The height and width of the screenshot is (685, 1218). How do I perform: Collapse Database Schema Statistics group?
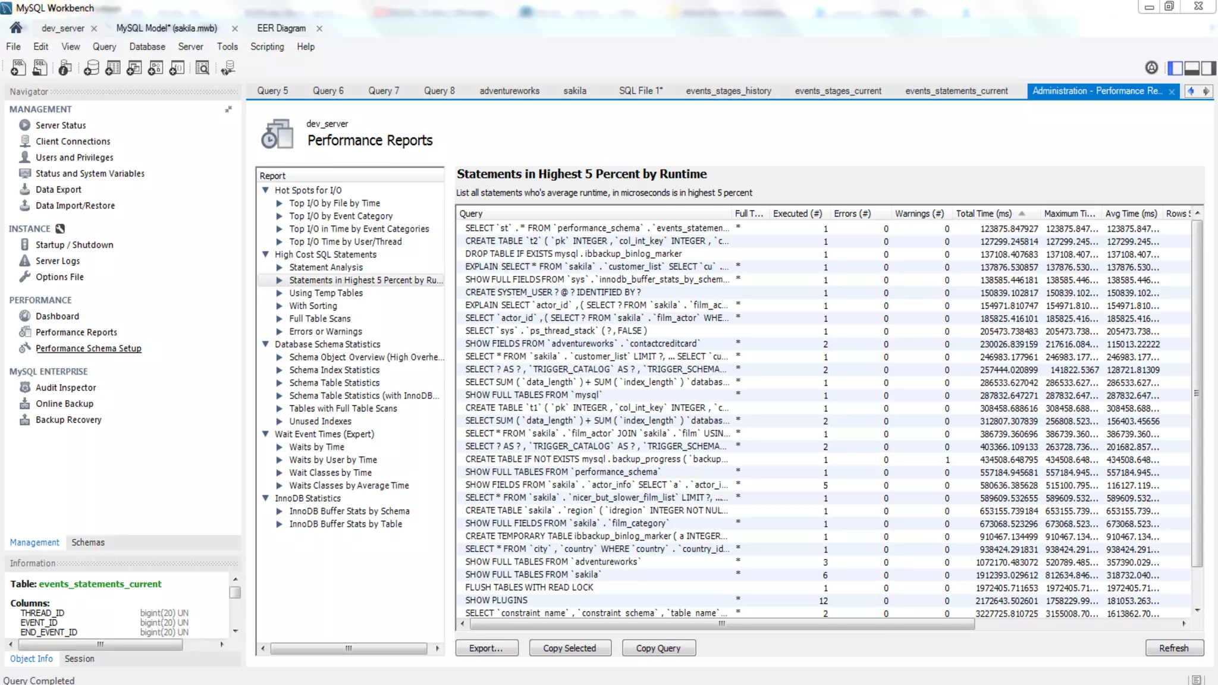pos(266,344)
